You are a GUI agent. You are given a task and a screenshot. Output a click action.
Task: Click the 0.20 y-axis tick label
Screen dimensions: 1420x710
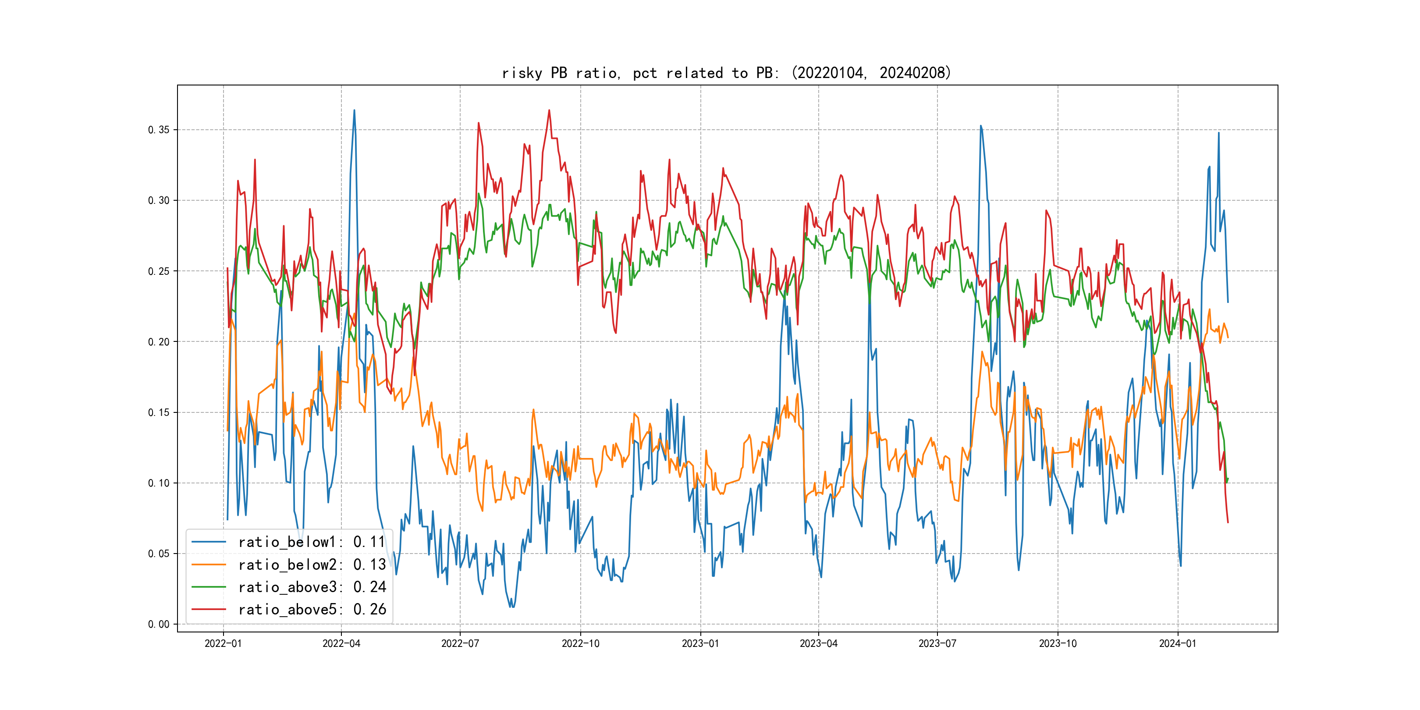159,342
